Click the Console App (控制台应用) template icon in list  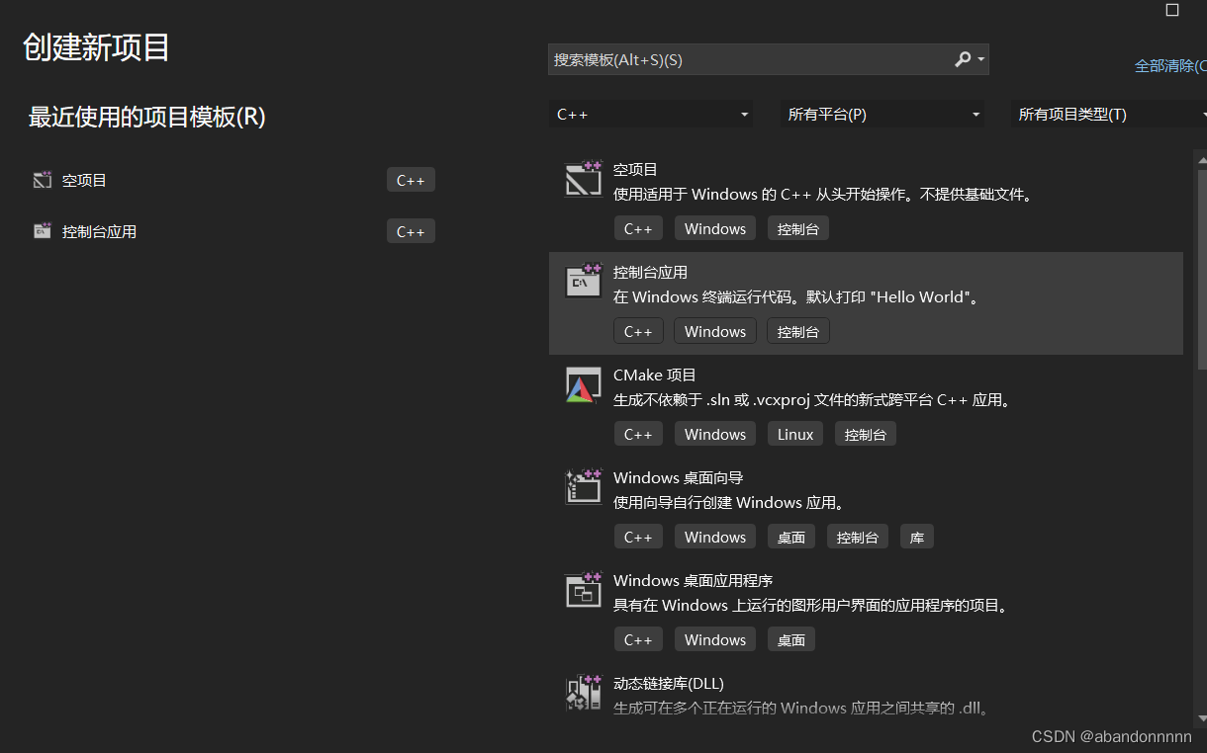[583, 281]
